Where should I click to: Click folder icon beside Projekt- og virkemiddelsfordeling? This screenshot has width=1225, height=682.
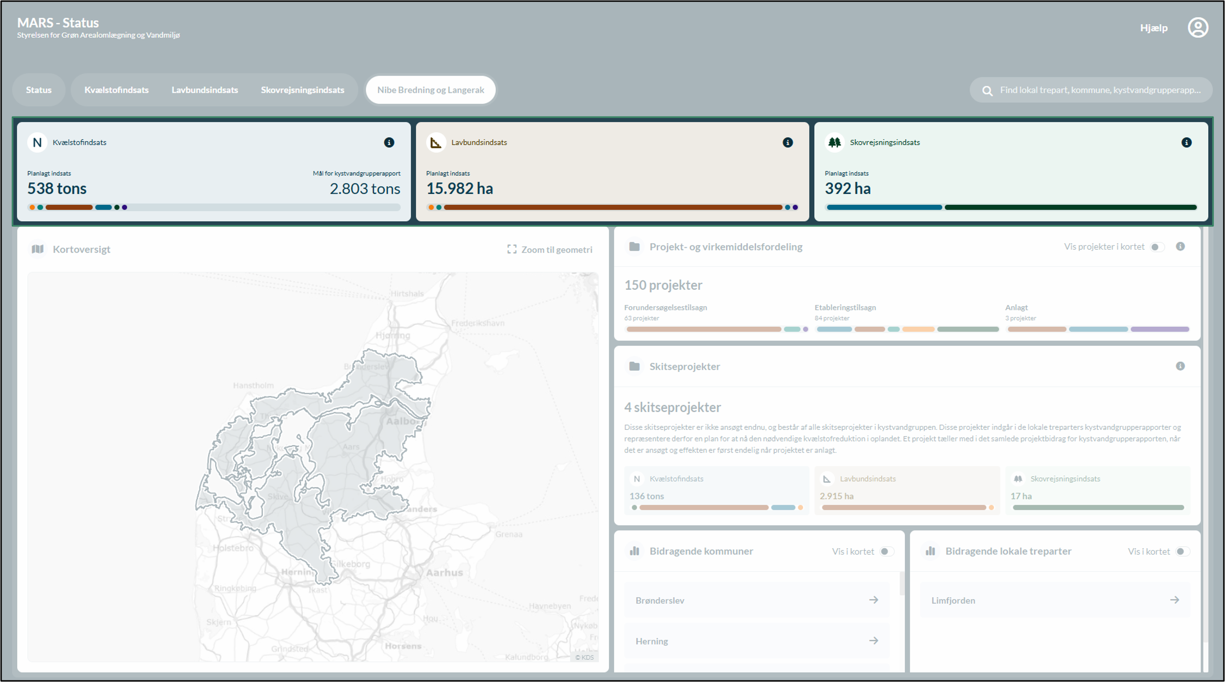click(634, 246)
